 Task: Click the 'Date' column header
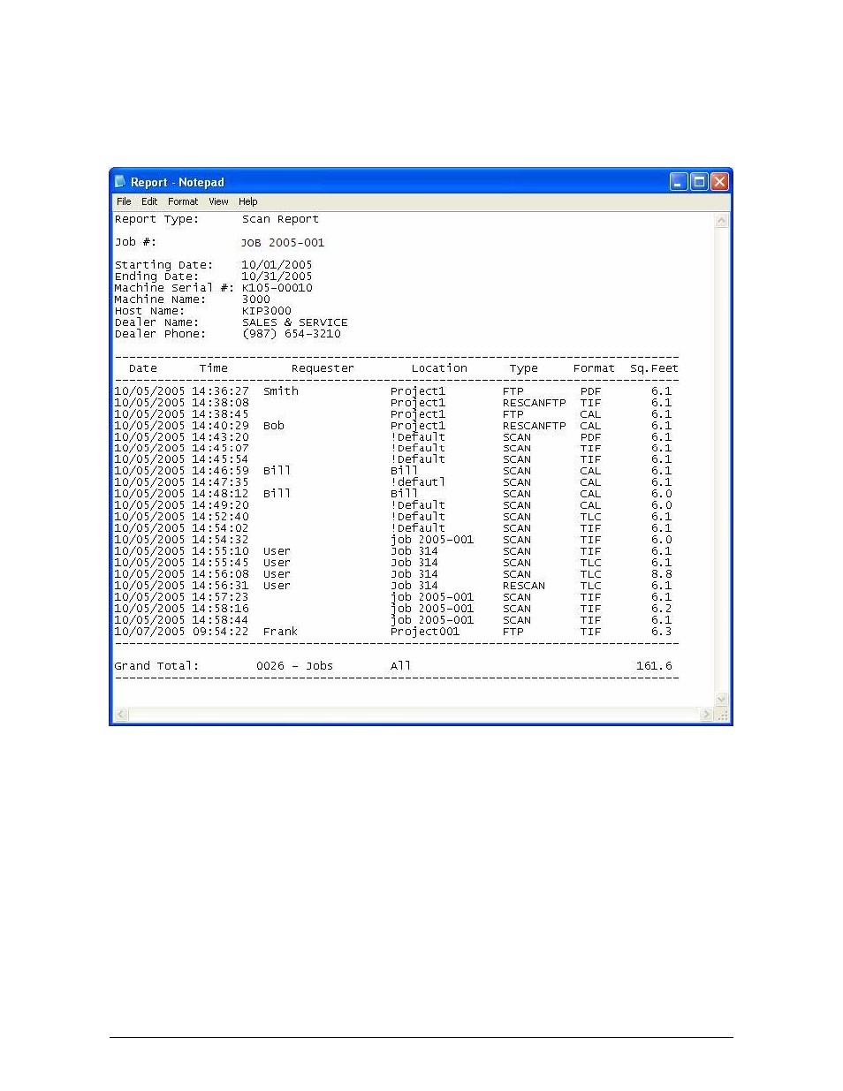tap(142, 368)
